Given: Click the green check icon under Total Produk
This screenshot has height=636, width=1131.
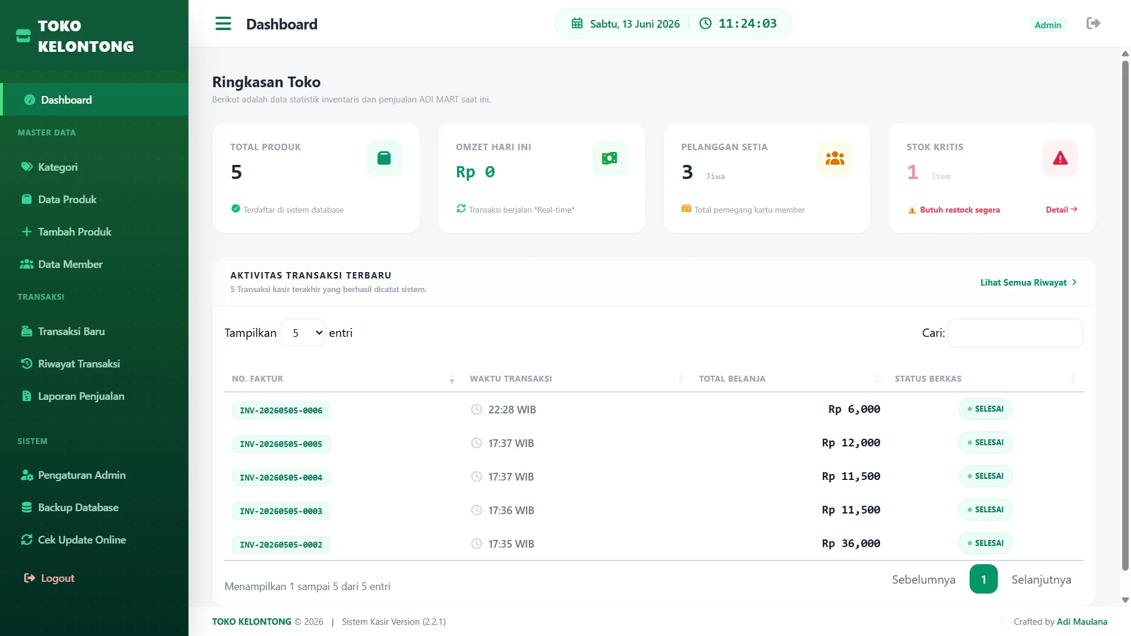Looking at the screenshot, I should (236, 208).
